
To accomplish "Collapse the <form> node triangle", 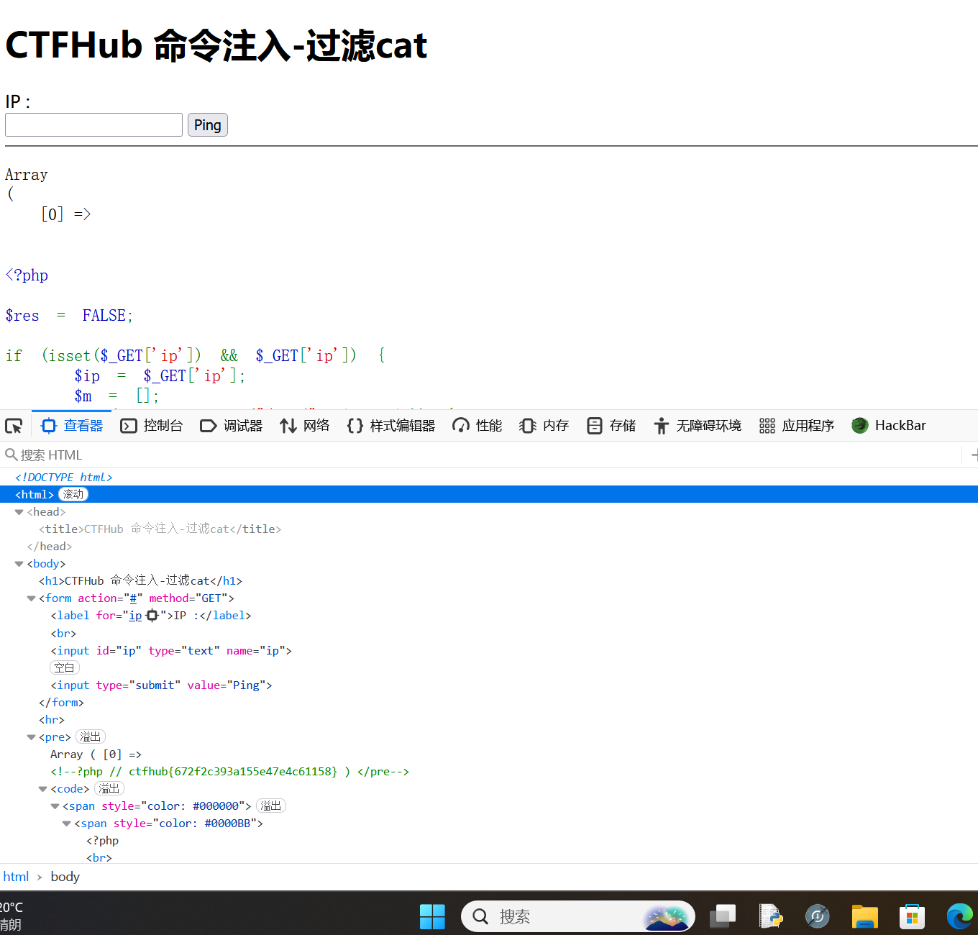I will (31, 598).
